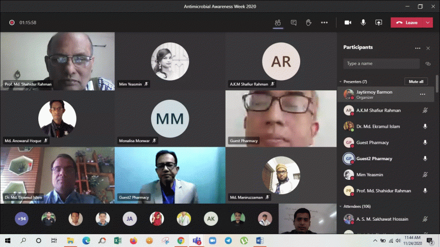Click the AR avatar tile
This screenshot has height=247, width=440.
pyautogui.click(x=281, y=61)
